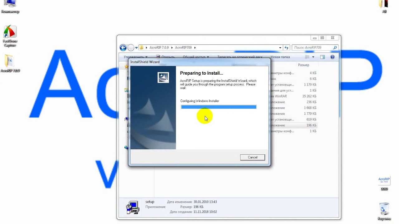Expand the chevron between AcroRIP 7.0.9 and AcroRIP709
Viewport: 399px width, 224px height.
click(x=172, y=48)
